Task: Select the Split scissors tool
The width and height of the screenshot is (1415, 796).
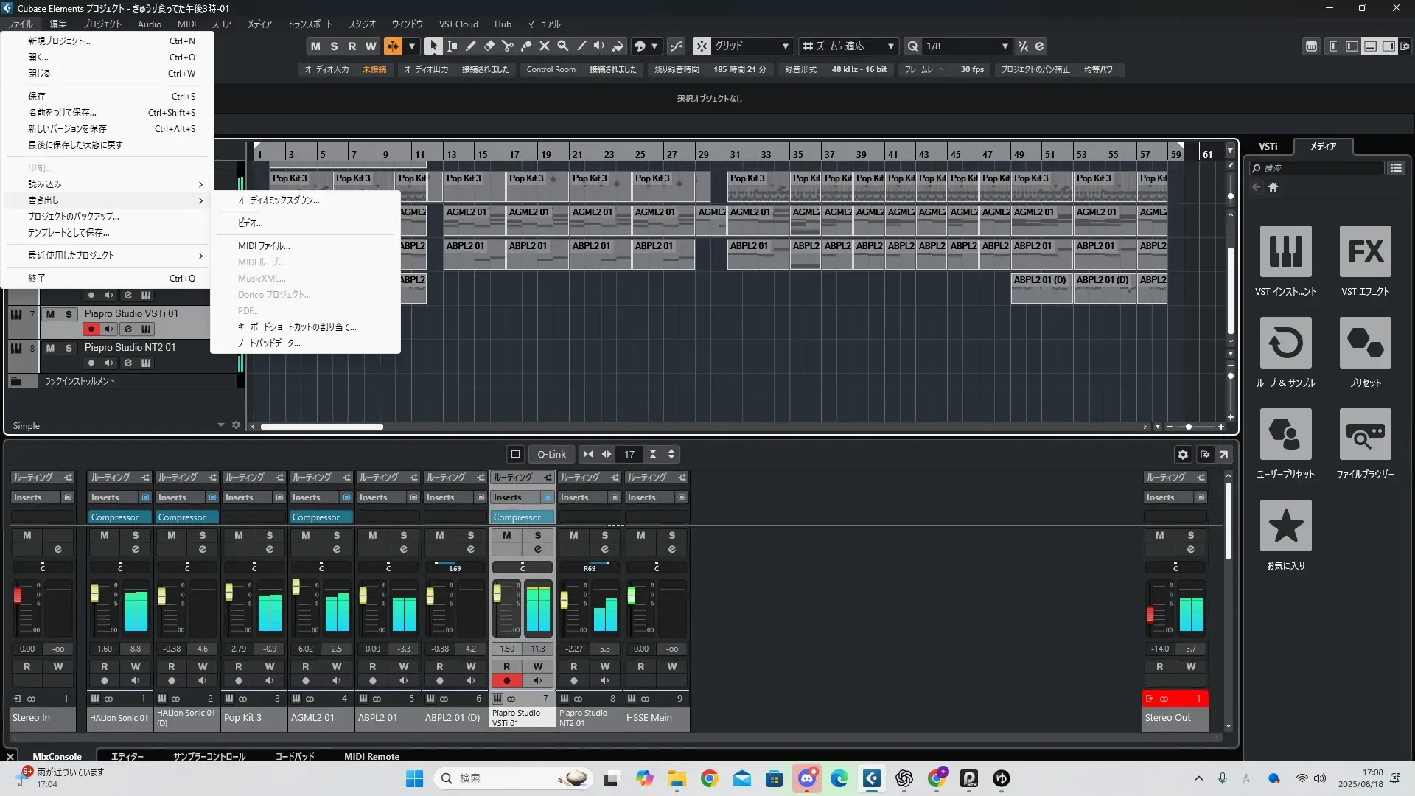Action: coord(507,46)
